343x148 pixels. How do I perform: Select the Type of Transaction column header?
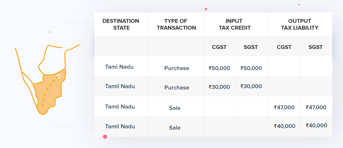pyautogui.click(x=176, y=24)
